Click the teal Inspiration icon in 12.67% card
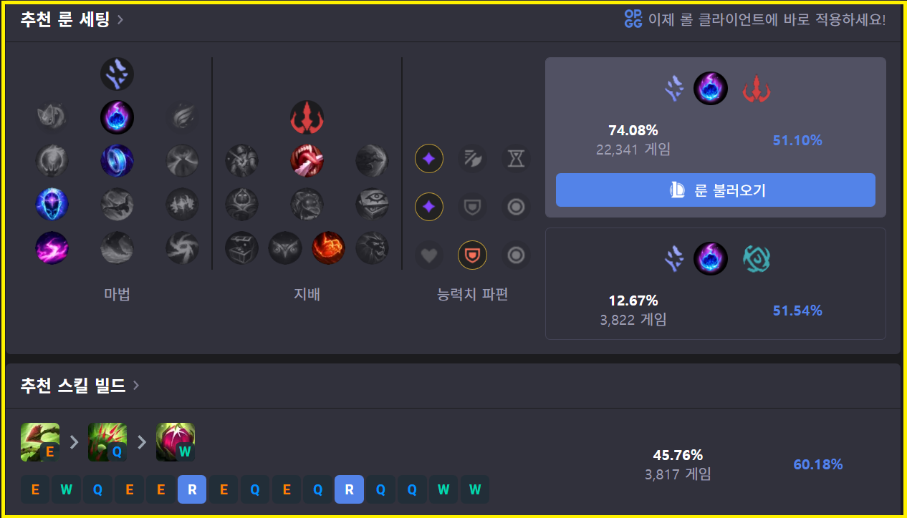This screenshot has height=518, width=907. coord(756,259)
